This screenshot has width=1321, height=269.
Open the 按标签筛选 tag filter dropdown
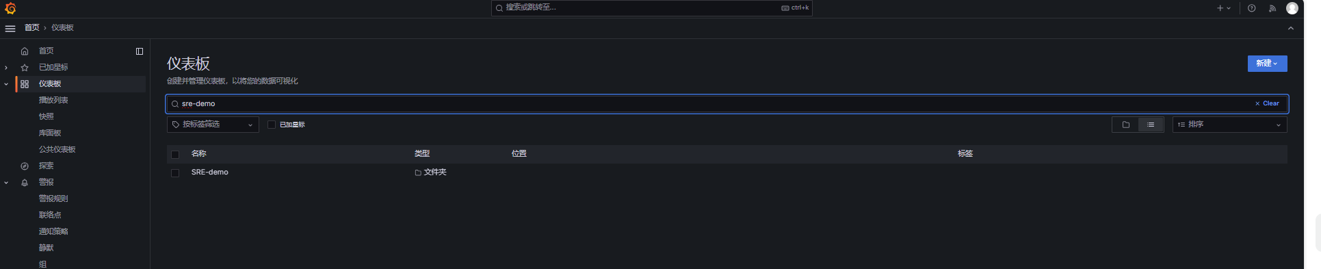click(213, 125)
